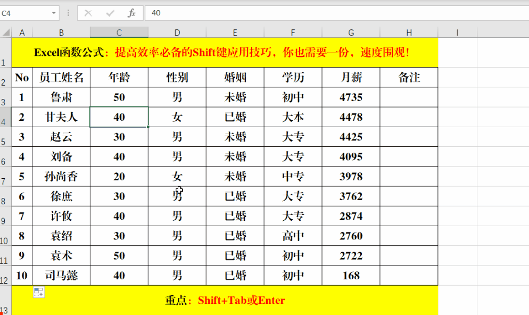Image resolution: width=529 pixels, height=315 pixels.
Task: Select the cell containing 甘夫人
Action: click(61, 117)
